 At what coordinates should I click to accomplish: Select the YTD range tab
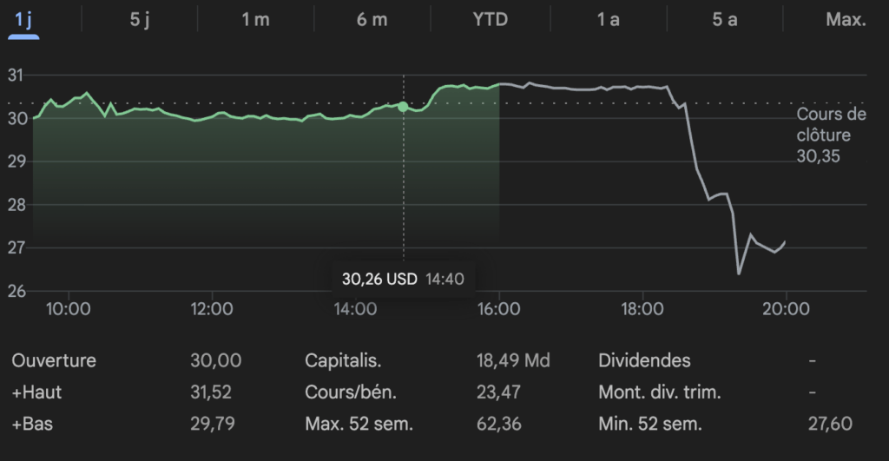click(x=491, y=19)
